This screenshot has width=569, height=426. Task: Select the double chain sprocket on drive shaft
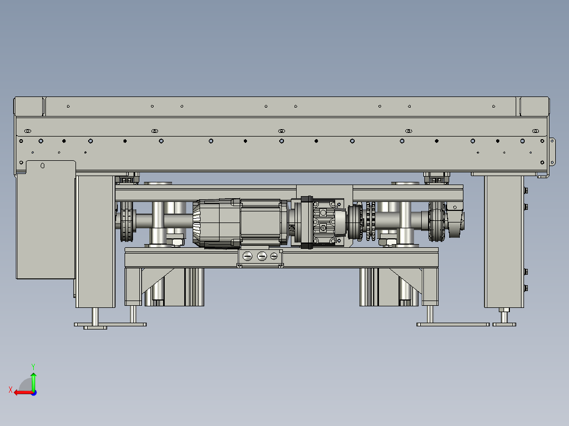pyautogui.click(x=371, y=221)
